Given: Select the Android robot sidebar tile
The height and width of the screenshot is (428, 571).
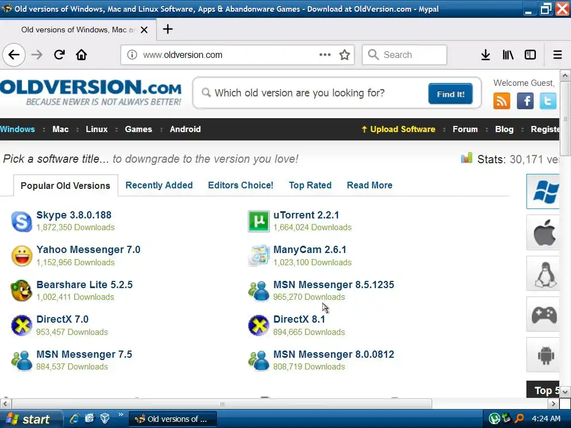Looking at the screenshot, I should (543, 355).
